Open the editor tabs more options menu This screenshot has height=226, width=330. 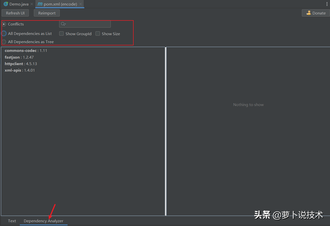pyautogui.click(x=327, y=4)
